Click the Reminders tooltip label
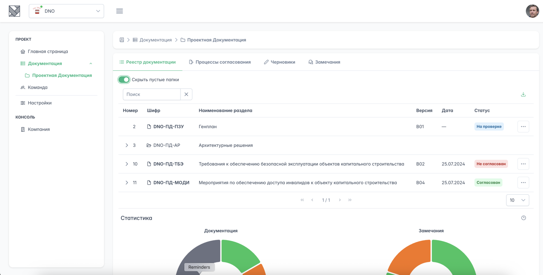Screen dimensions: 543x275 tap(199, 267)
